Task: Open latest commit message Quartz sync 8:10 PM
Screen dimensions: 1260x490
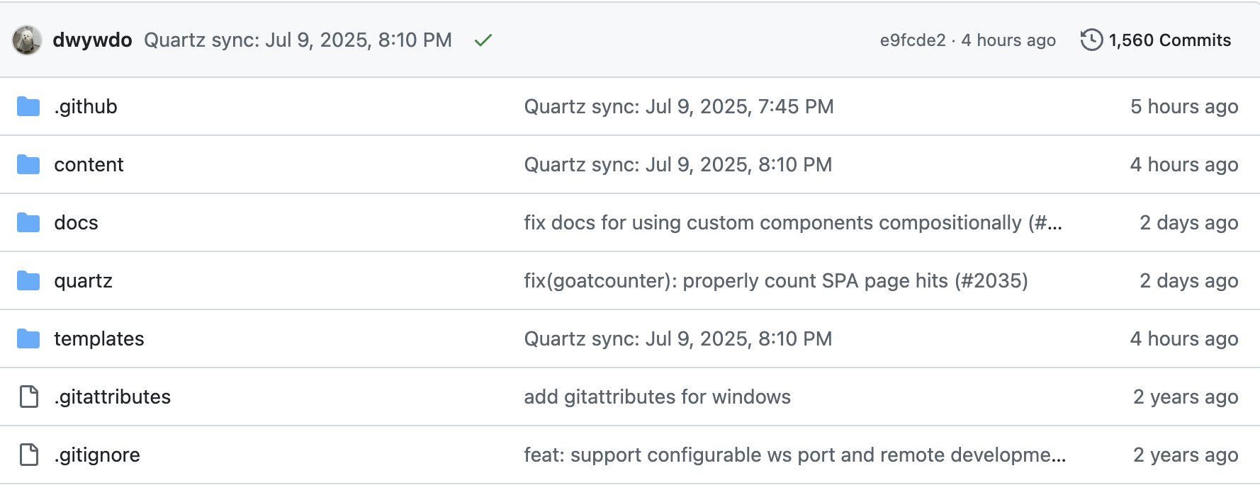Action: pos(298,40)
